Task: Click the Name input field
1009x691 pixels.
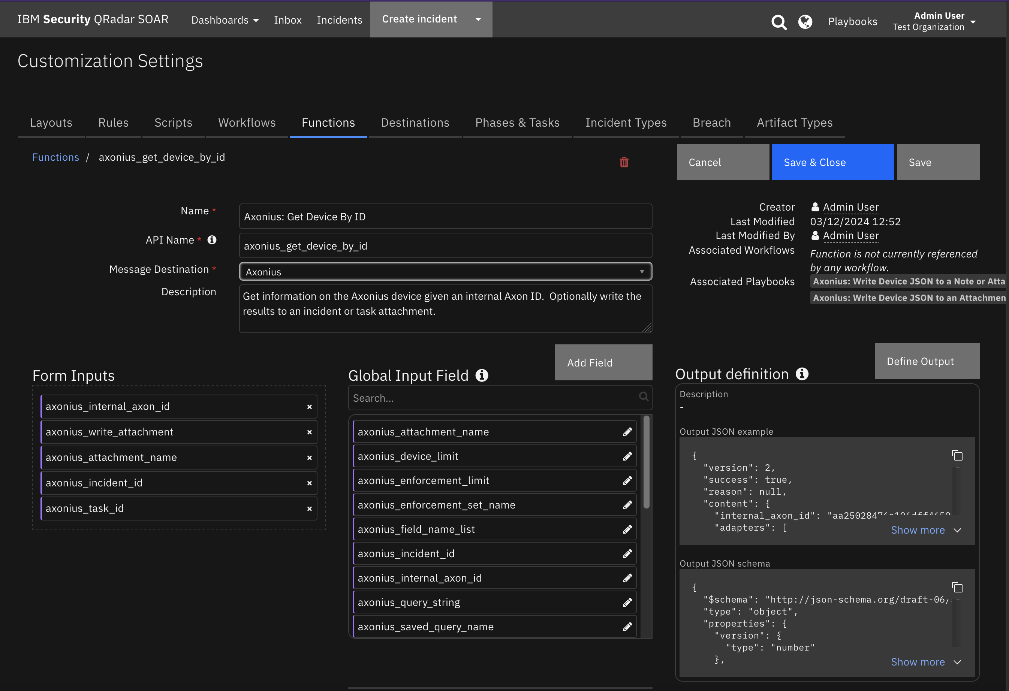Action: click(x=445, y=216)
